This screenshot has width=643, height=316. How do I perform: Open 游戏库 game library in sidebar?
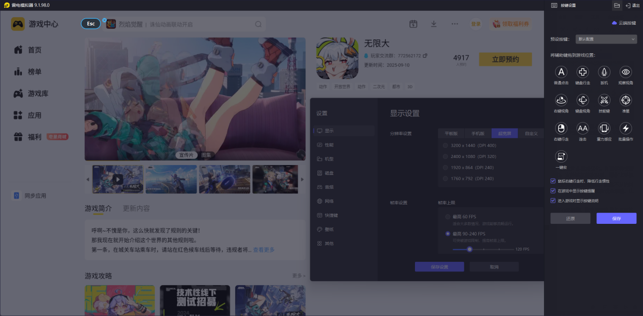click(31, 94)
